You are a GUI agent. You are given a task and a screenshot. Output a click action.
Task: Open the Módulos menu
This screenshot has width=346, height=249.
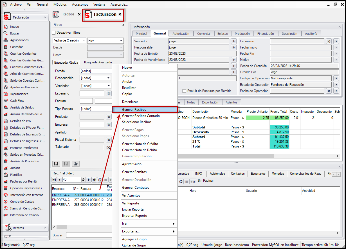tap(60, 4)
